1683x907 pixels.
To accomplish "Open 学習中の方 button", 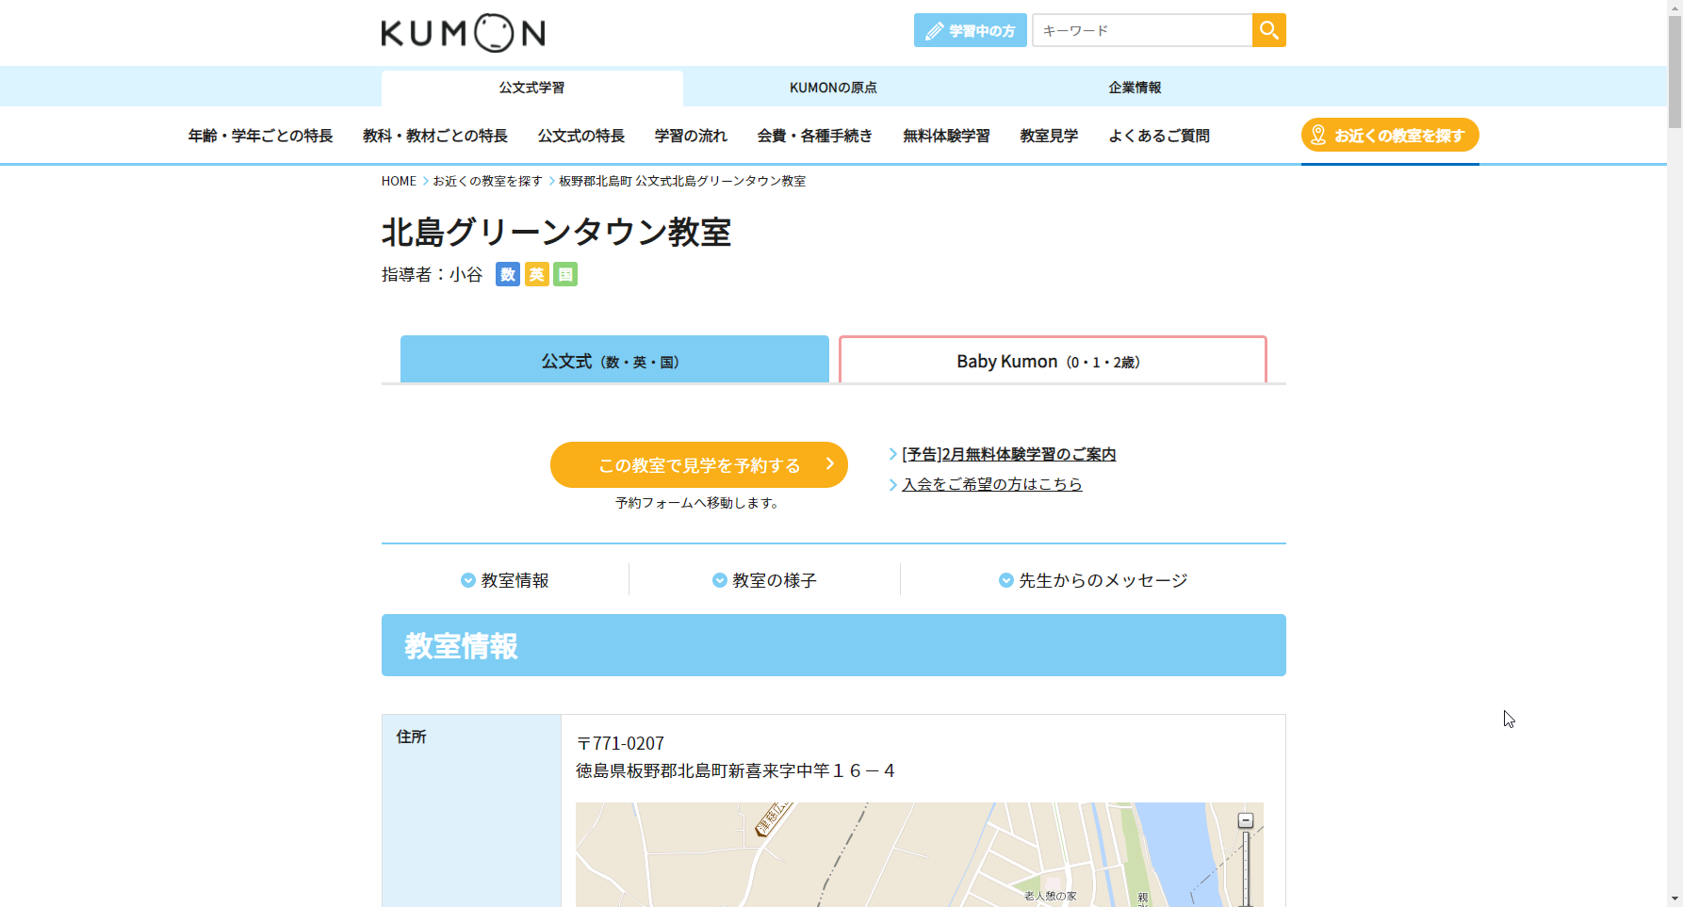I will point(970,30).
